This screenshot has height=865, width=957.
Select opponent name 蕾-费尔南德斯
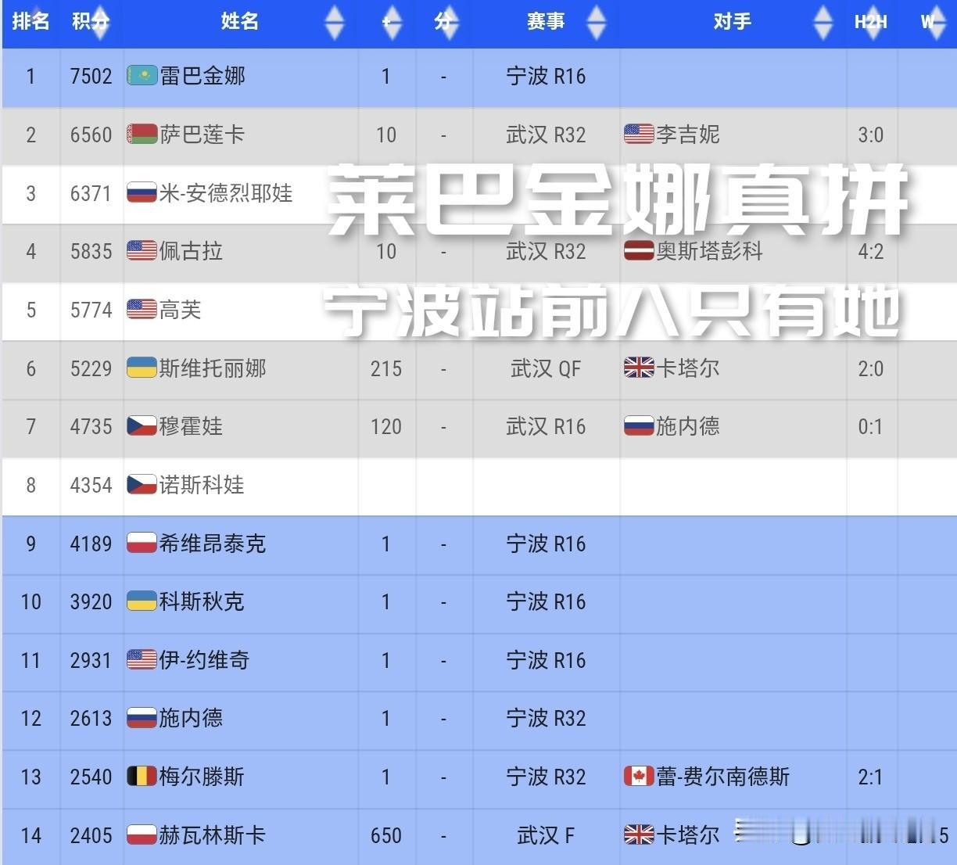(x=723, y=777)
